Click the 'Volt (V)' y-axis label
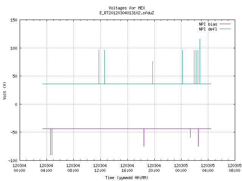Image resolution: width=242 pixels, height=181 pixels. click(5, 91)
